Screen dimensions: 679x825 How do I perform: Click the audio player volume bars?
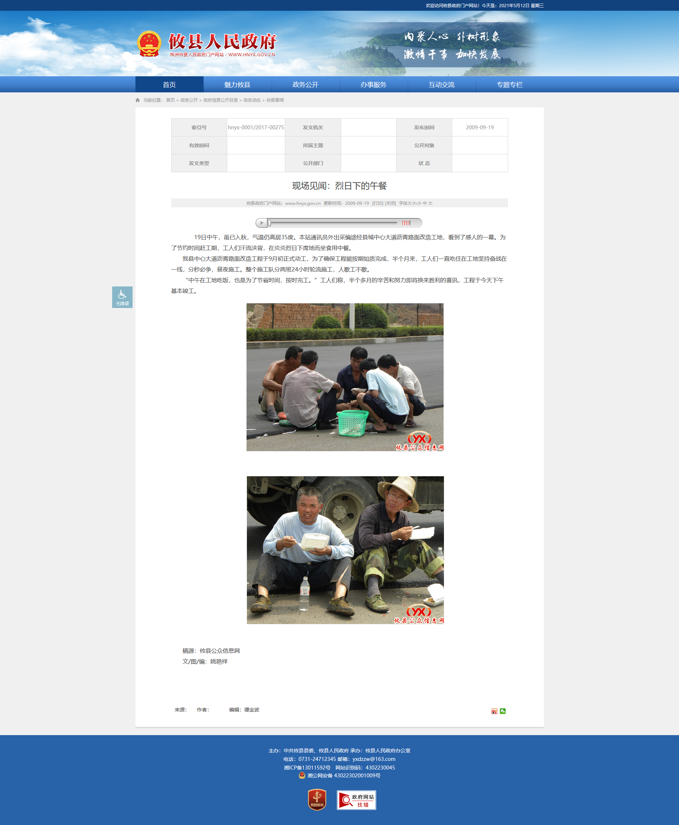click(406, 223)
